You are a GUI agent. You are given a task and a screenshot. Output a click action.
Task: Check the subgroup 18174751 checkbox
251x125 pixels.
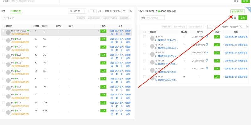tap(145, 37)
